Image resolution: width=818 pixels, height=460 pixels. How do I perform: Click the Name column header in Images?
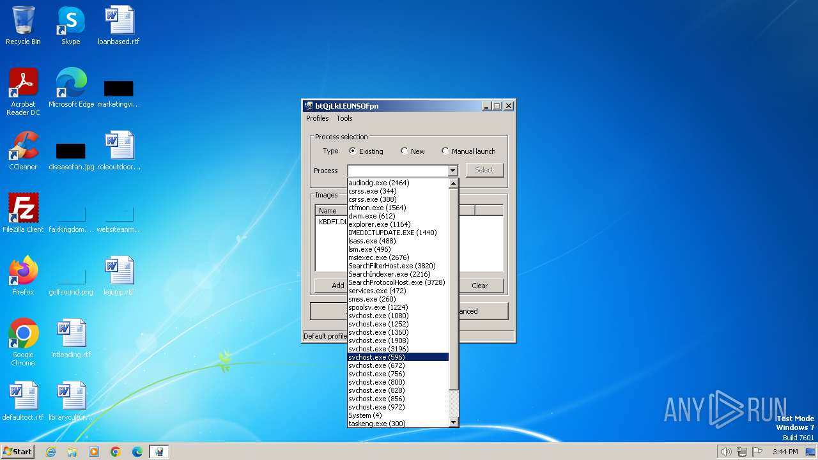[x=330, y=211]
